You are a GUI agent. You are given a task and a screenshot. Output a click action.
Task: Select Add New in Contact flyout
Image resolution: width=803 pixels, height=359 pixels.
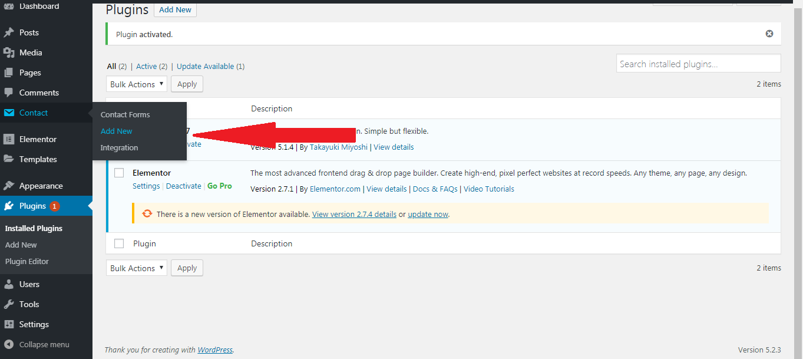[x=117, y=131]
